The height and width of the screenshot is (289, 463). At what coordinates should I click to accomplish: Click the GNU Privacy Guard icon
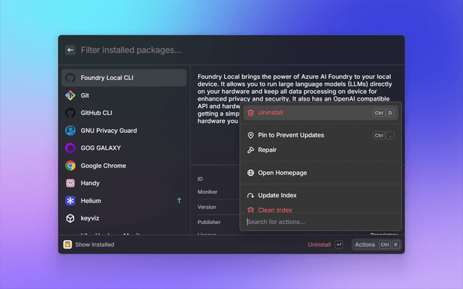[x=70, y=130]
